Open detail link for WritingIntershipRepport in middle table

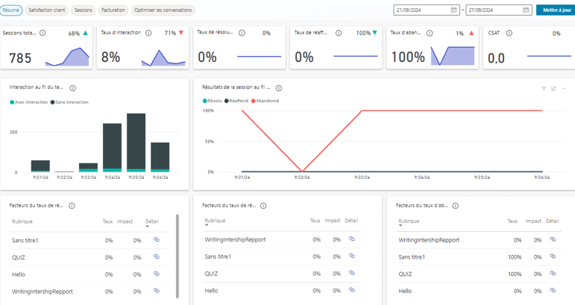pyautogui.click(x=352, y=239)
